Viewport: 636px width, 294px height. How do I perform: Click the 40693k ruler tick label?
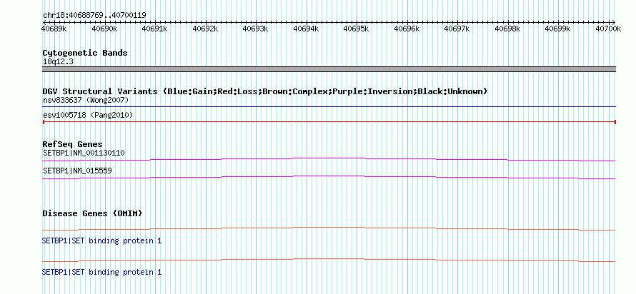pyautogui.click(x=256, y=29)
